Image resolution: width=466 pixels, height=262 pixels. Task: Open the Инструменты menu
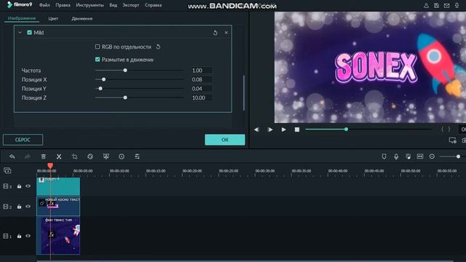(90, 5)
